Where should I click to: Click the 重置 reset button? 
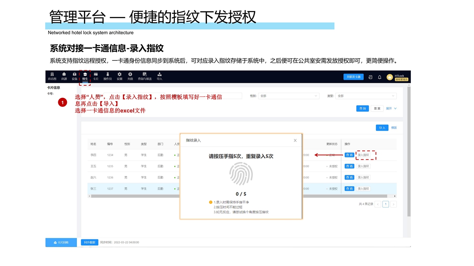click(377, 108)
